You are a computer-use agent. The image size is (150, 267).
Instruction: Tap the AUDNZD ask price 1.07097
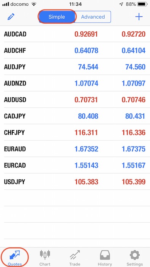(134, 84)
